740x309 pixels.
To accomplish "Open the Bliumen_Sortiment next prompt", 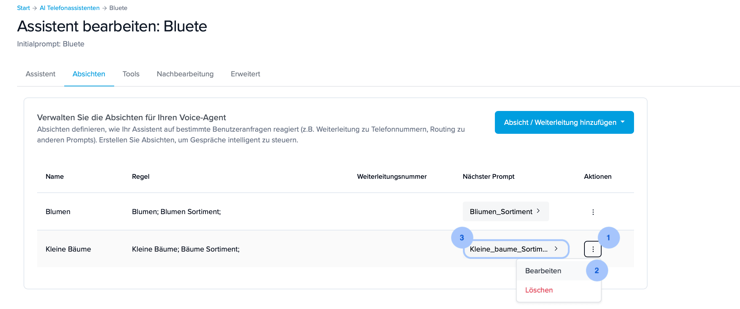I will tap(501, 212).
